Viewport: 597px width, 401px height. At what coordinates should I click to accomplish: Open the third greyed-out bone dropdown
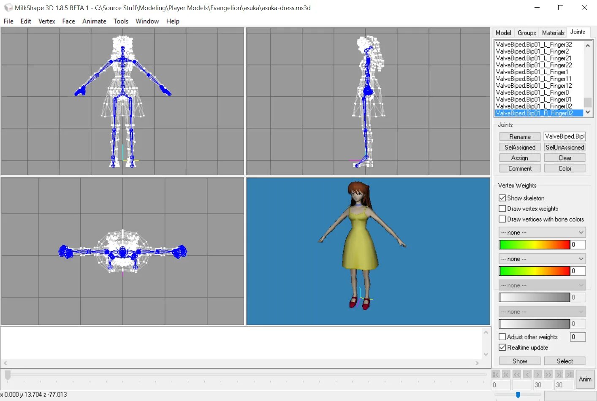(542, 285)
